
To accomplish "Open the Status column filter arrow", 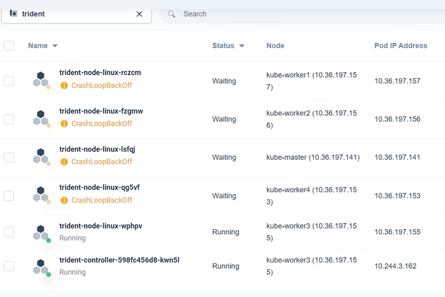I will tap(242, 46).
